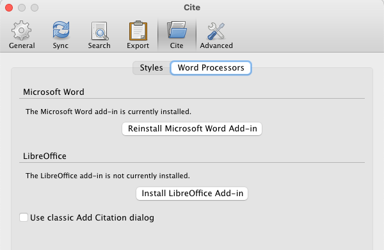384x250 pixels.
Task: Select the Export clipboard icon
Action: [x=138, y=30]
